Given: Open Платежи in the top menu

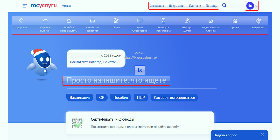Looking at the screenshot, I should coord(195,6).
